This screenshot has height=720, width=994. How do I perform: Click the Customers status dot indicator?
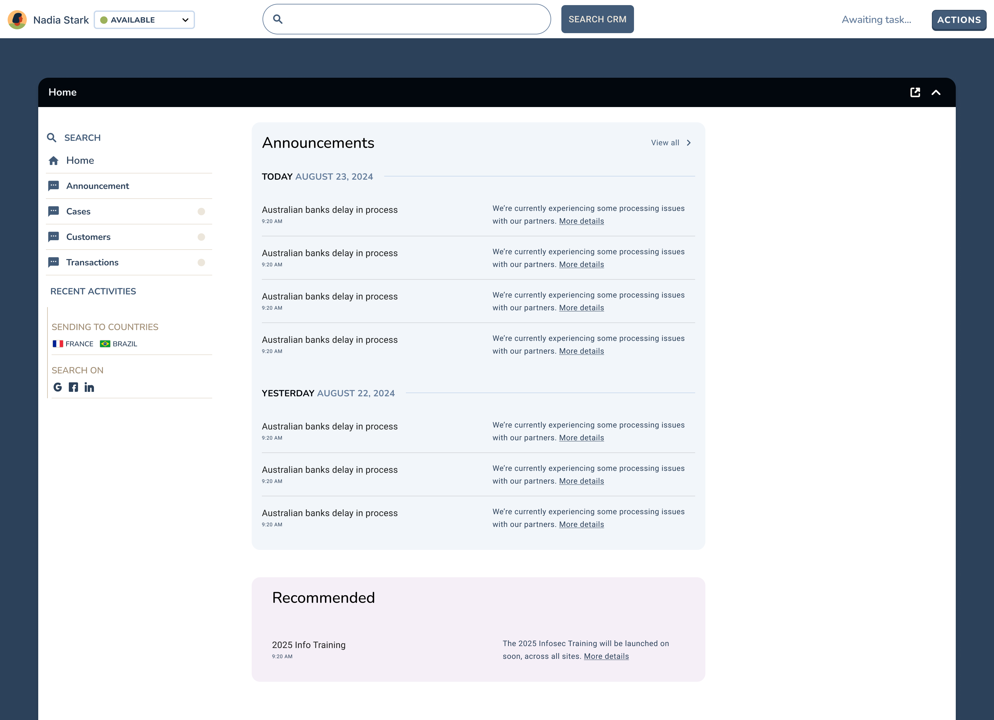point(201,237)
